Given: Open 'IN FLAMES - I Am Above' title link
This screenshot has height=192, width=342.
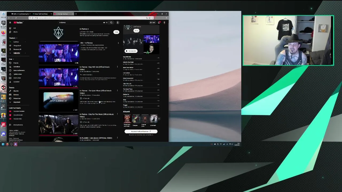Looking at the screenshot, I should [x=96, y=138].
